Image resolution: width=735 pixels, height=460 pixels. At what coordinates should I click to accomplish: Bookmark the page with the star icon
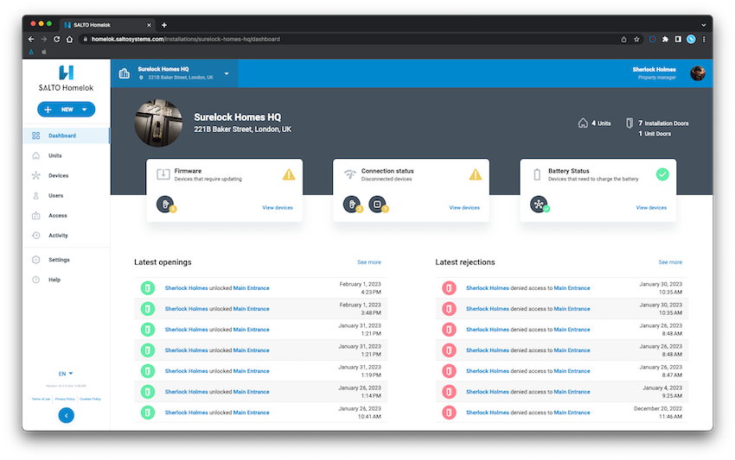(x=636, y=40)
